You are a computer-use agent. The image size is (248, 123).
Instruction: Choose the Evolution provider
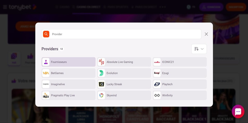[124, 73]
